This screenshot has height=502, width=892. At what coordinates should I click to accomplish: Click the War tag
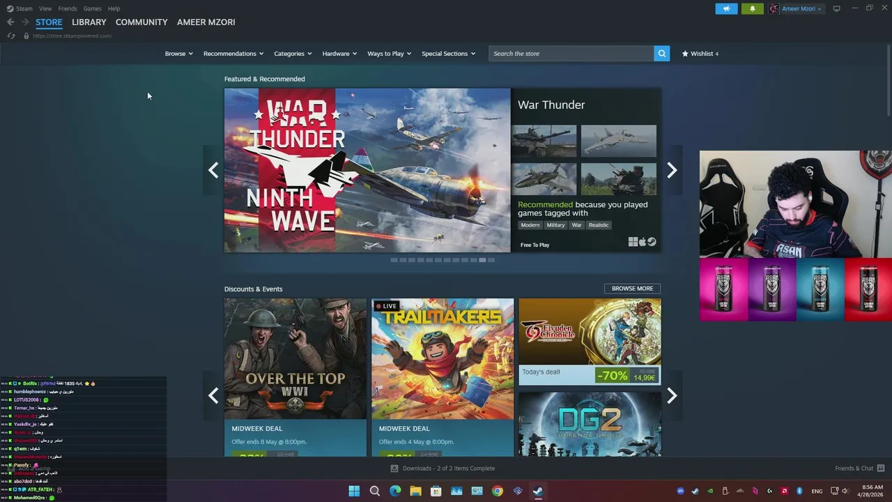pyautogui.click(x=576, y=225)
